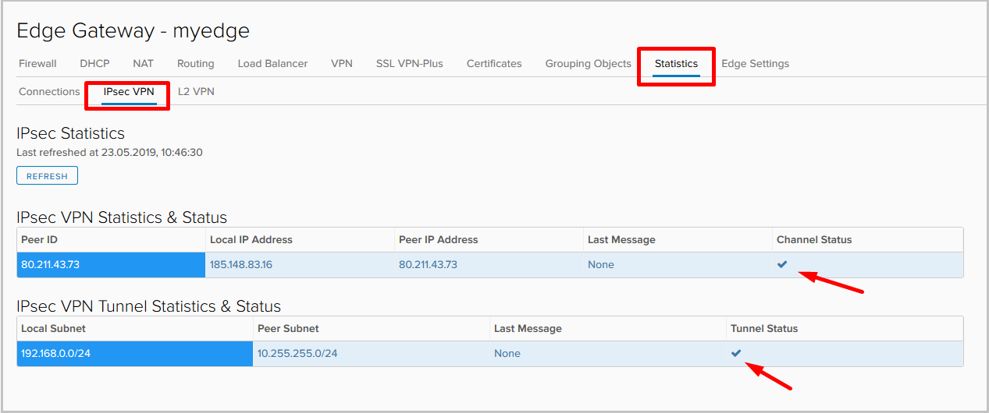Select the Grouping Objects tab
Viewport: 989px width, 413px height.
[x=588, y=63]
